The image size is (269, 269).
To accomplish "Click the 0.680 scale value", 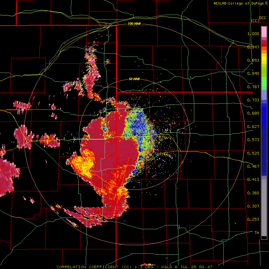I will (253, 113).
